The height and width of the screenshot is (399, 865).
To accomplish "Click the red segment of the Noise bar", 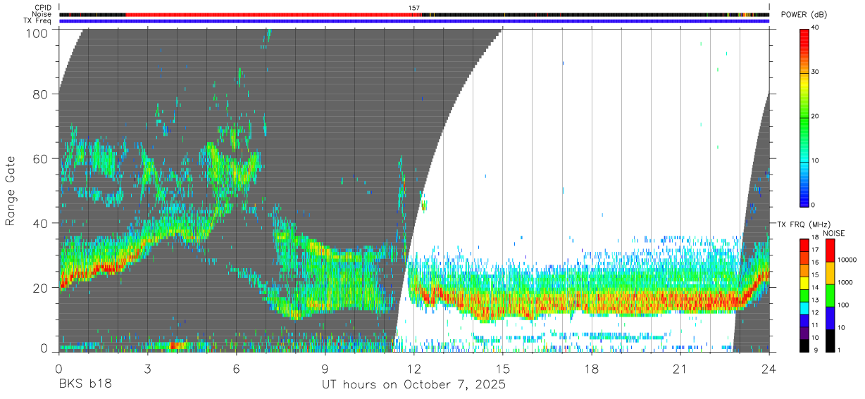I will click(x=274, y=14).
